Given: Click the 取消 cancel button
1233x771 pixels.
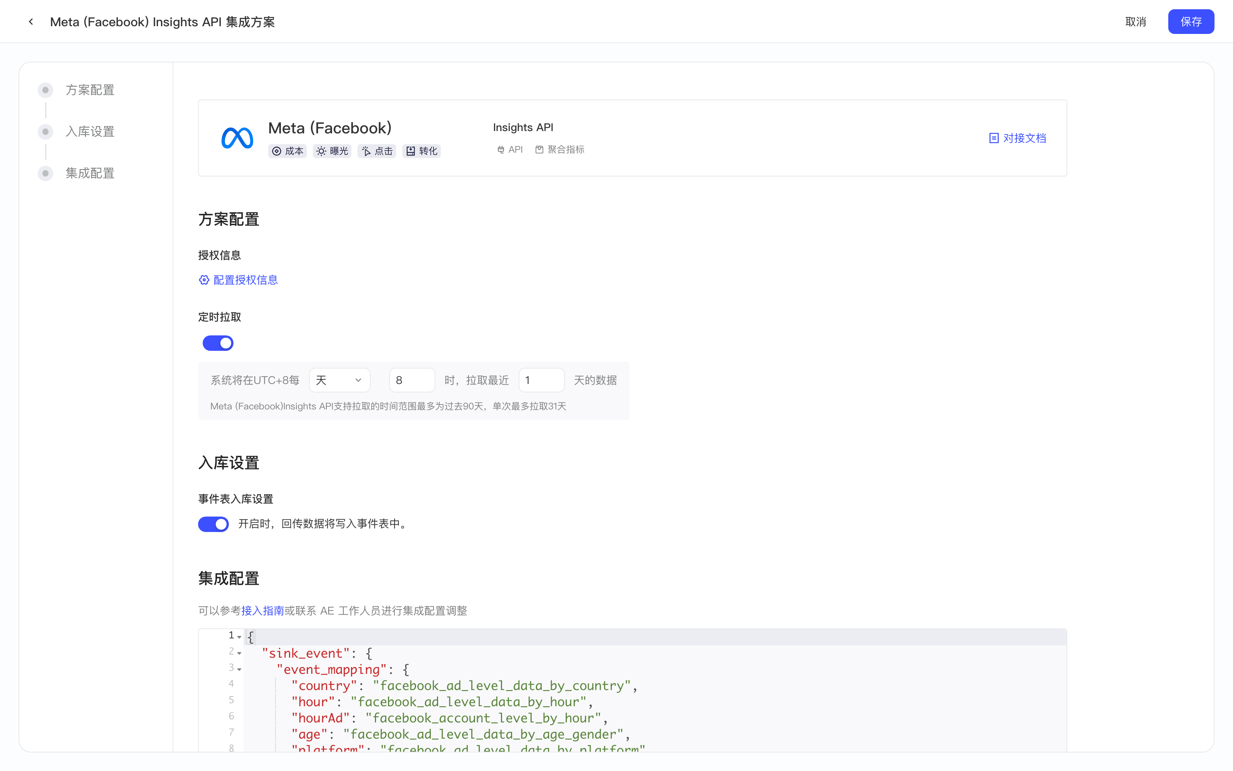Looking at the screenshot, I should (1136, 22).
